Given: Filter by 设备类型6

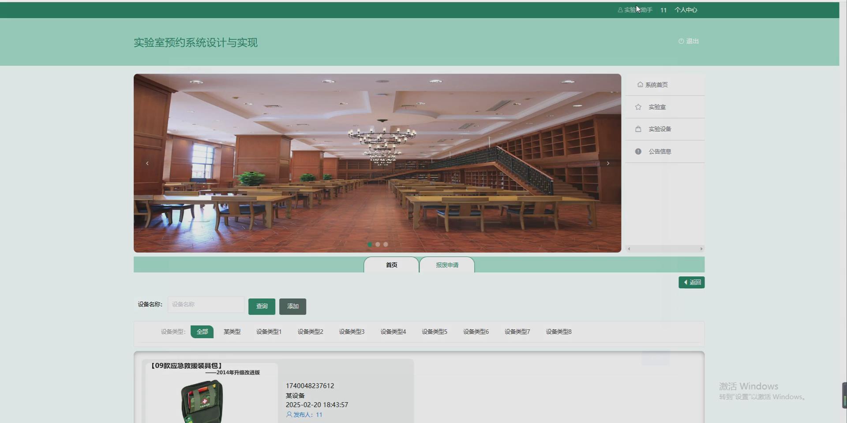Looking at the screenshot, I should point(476,332).
